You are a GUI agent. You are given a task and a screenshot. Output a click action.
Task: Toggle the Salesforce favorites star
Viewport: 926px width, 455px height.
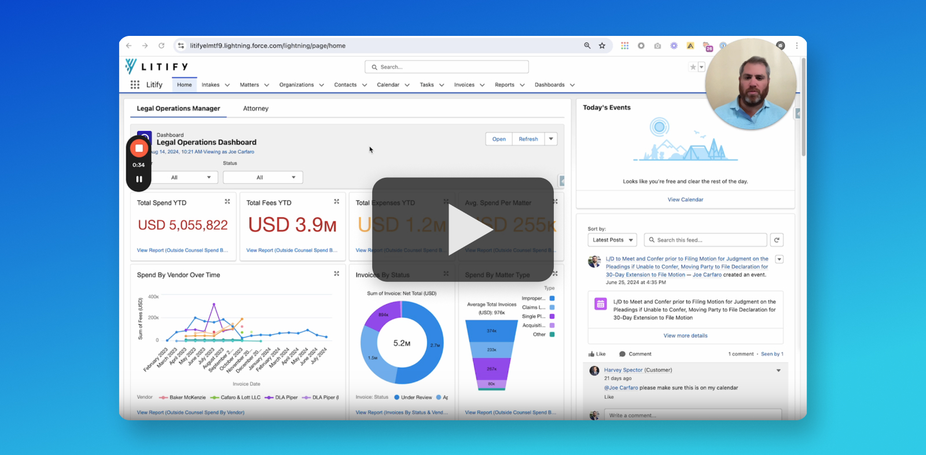pos(693,67)
